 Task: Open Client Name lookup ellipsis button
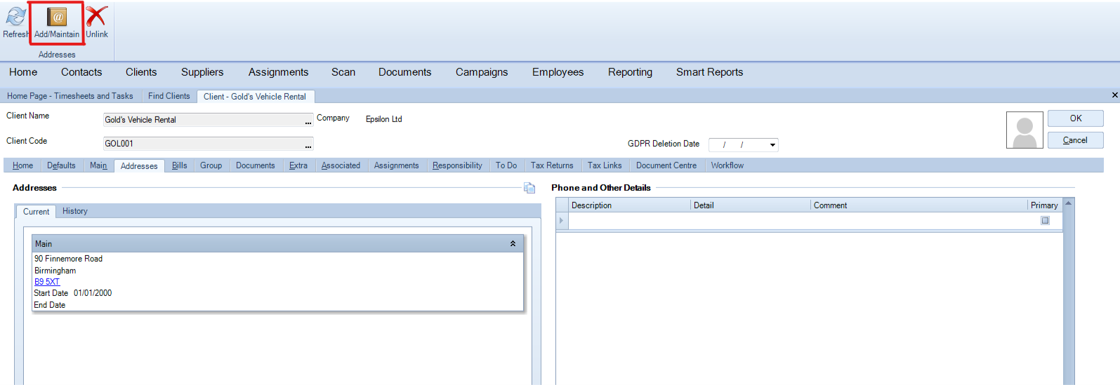308,122
